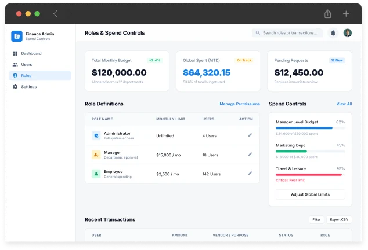368x250 pixels.
Task: Select Roles in the sidebar
Action: coord(40,76)
